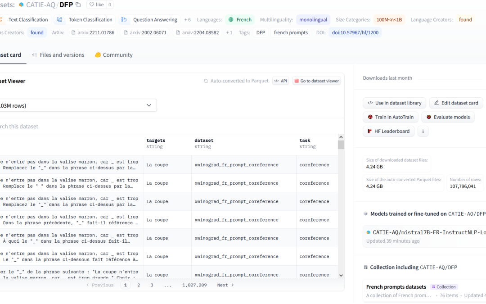This screenshot has width=486, height=304.
Task: Click the Previous page button
Action: [x=100, y=285]
